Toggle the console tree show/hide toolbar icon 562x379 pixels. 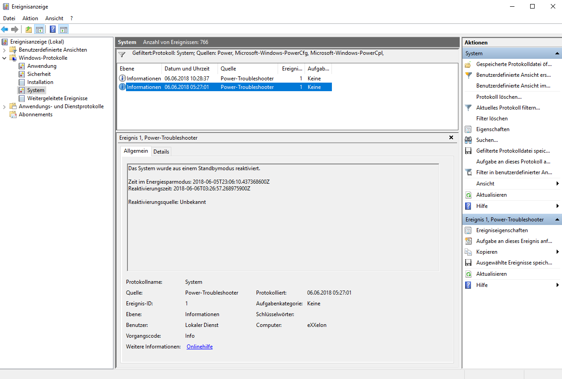(x=39, y=30)
